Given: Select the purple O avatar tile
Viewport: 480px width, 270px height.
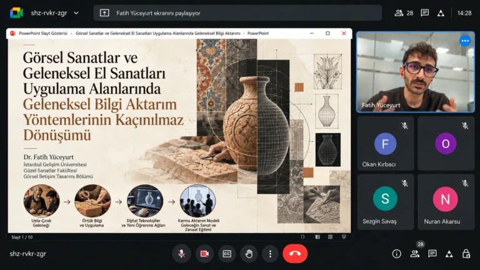Looking at the screenshot, I should 446,143.
